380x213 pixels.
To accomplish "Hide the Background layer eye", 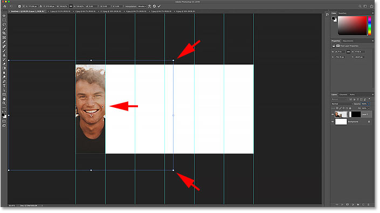I will coord(333,122).
